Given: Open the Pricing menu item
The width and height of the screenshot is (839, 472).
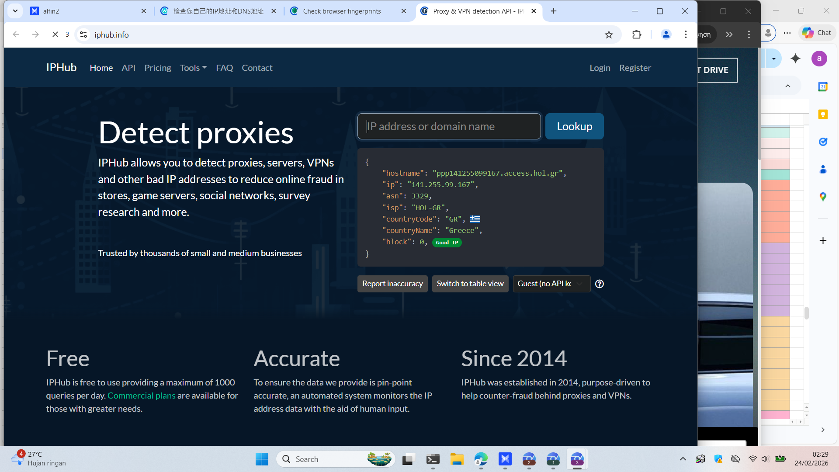Looking at the screenshot, I should click(158, 68).
